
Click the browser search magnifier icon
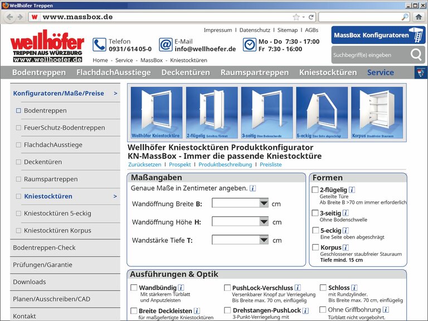[405, 17]
